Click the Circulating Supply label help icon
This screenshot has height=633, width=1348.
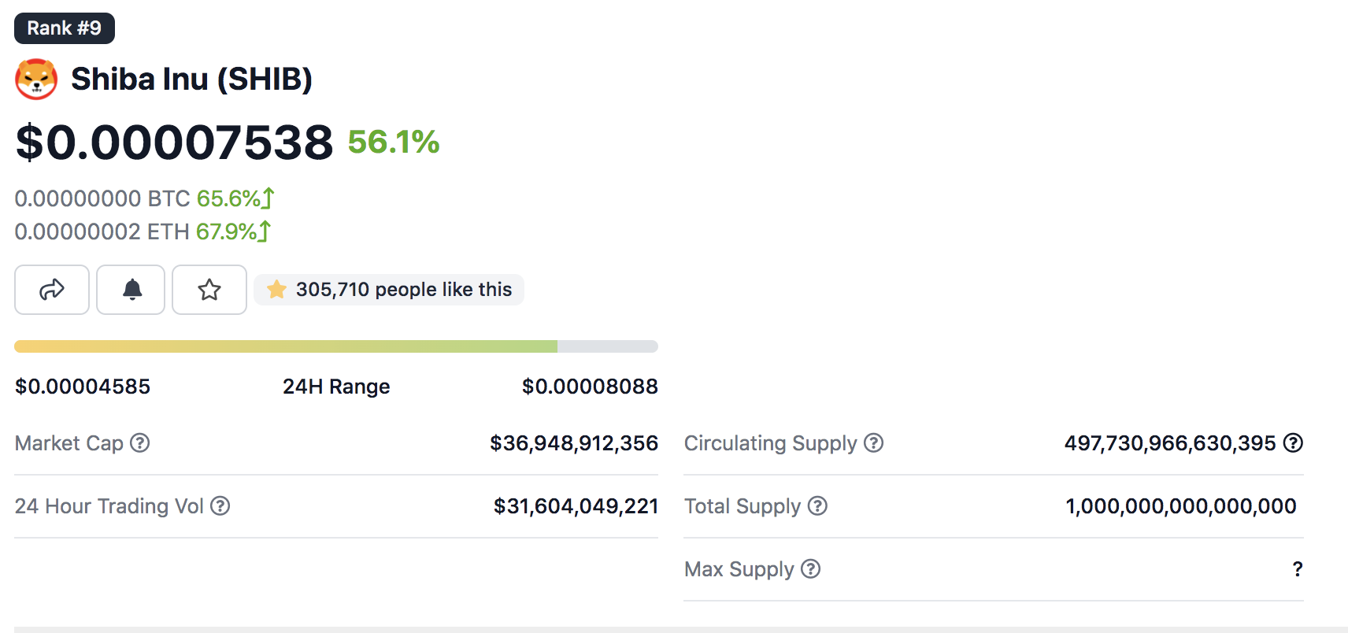(873, 443)
